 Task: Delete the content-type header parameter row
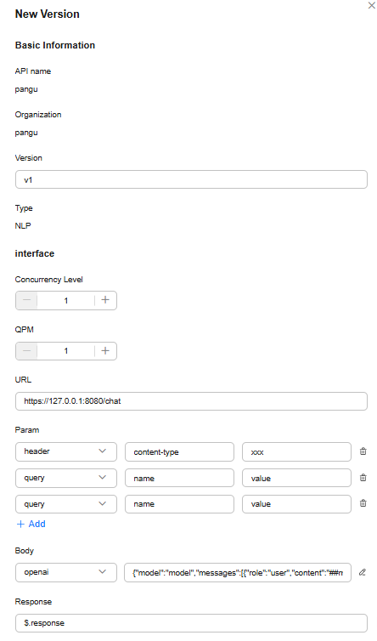[x=363, y=451]
